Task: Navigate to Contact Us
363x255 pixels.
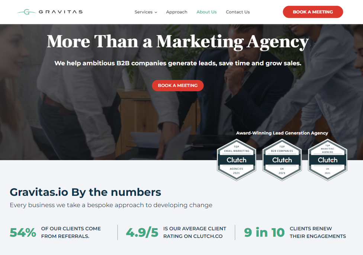Action: coord(238,12)
